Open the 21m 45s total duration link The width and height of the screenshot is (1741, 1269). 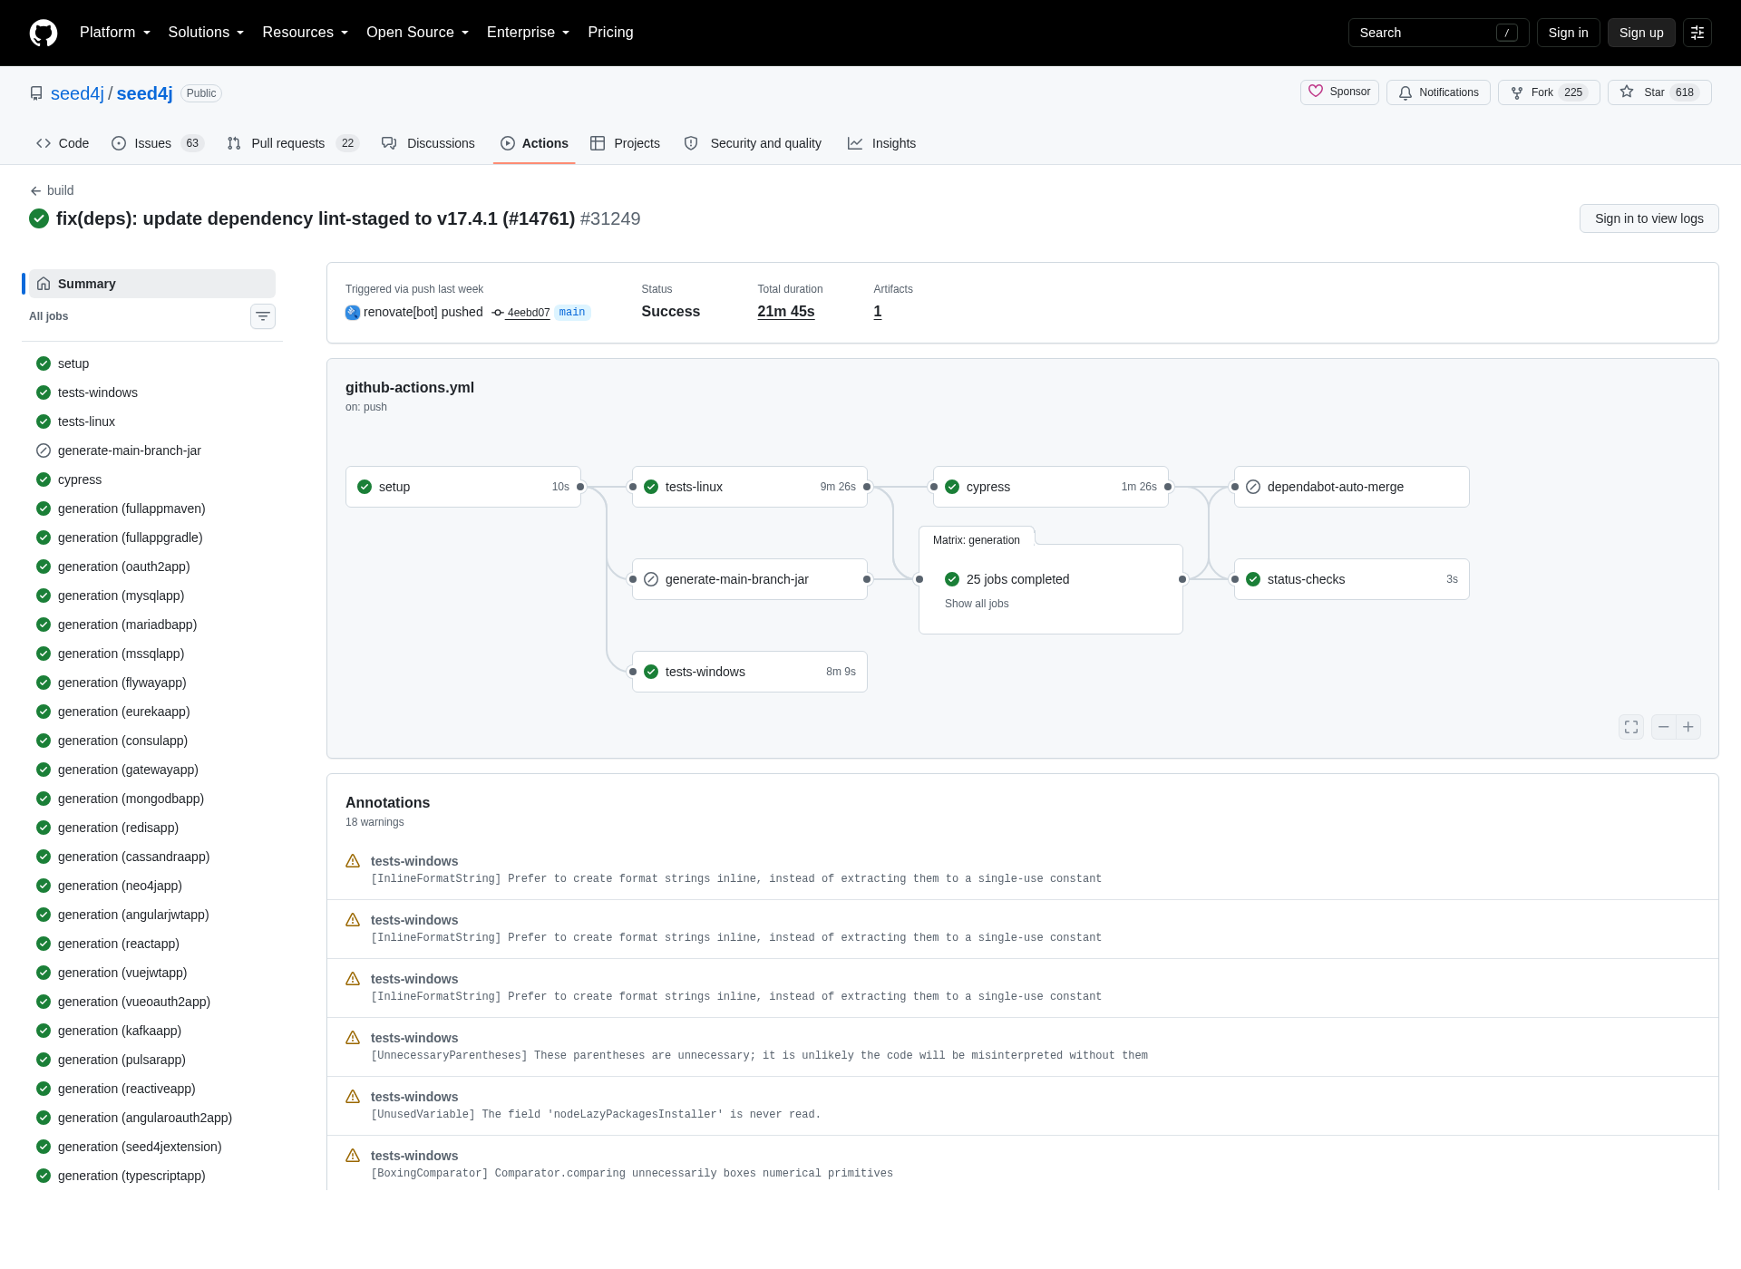(786, 311)
